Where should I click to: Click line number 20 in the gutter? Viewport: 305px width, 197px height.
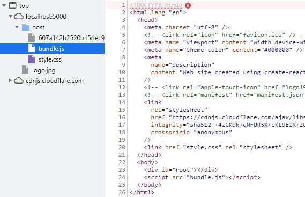(x=122, y=147)
